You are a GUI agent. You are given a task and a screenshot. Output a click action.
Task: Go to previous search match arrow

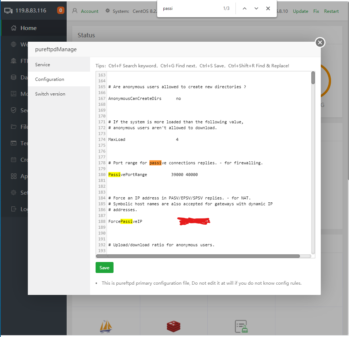[244, 8]
